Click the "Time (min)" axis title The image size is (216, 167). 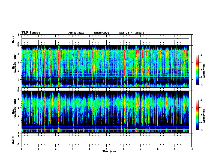pyautogui.click(x=109, y=151)
